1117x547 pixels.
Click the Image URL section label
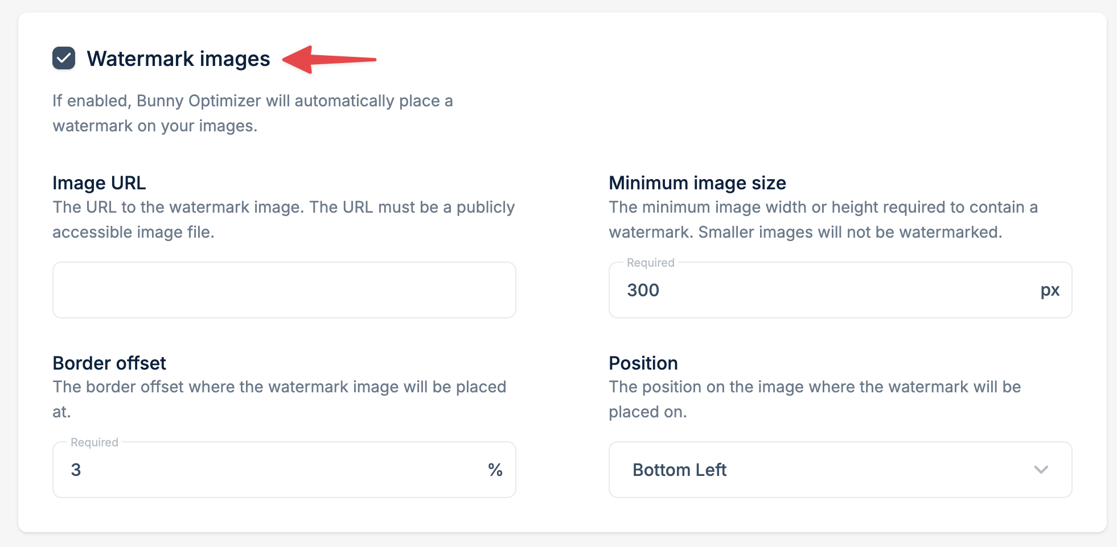[x=98, y=183]
